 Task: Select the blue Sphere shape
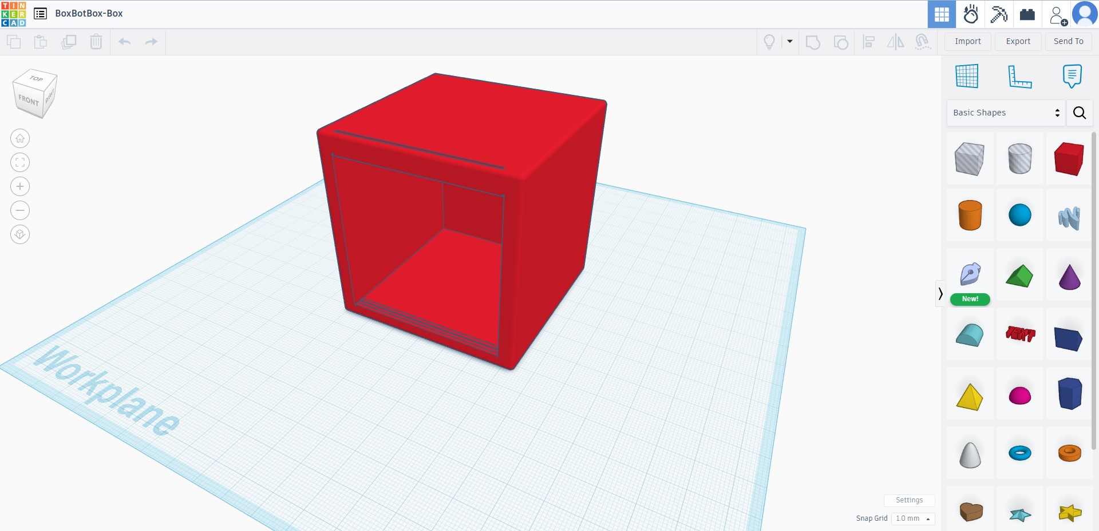[1019, 215]
